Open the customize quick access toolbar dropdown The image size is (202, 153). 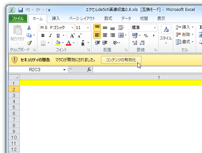(x=49, y=10)
